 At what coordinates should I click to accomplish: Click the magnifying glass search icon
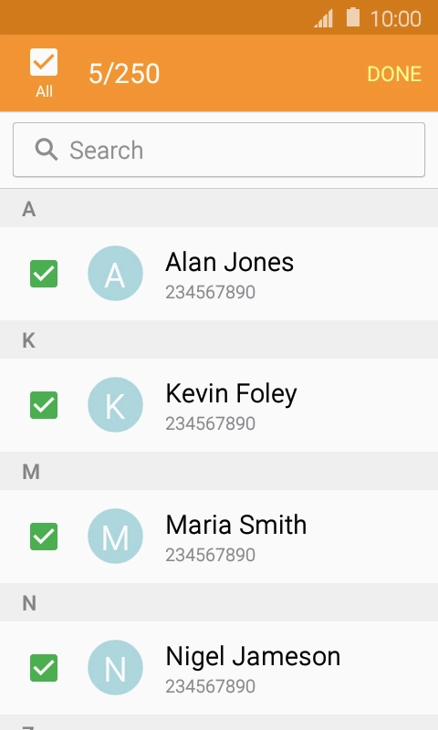tap(46, 150)
